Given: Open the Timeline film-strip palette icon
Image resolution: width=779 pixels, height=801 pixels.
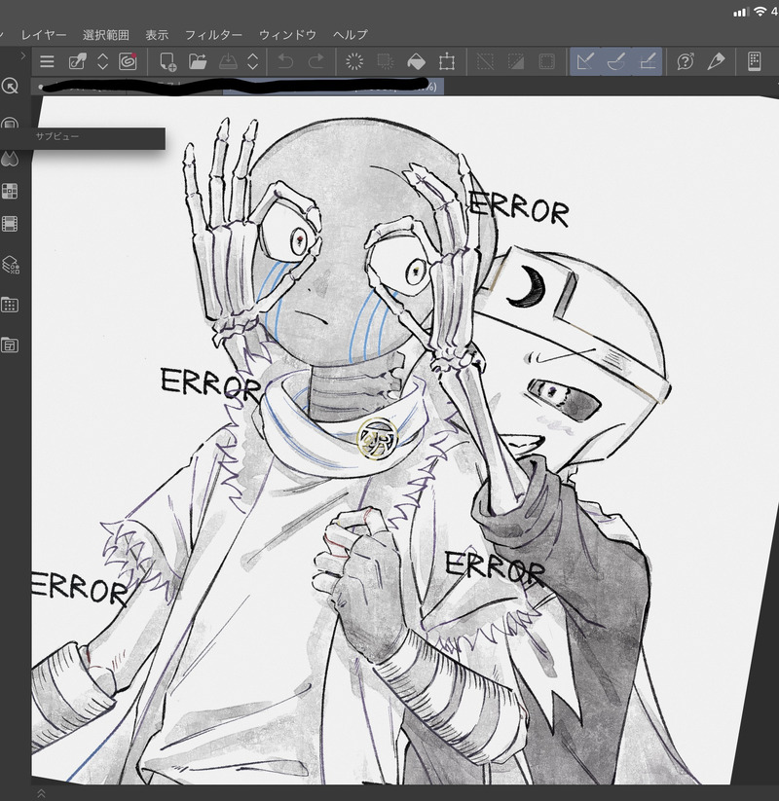Looking at the screenshot, I should pyautogui.click(x=10, y=224).
